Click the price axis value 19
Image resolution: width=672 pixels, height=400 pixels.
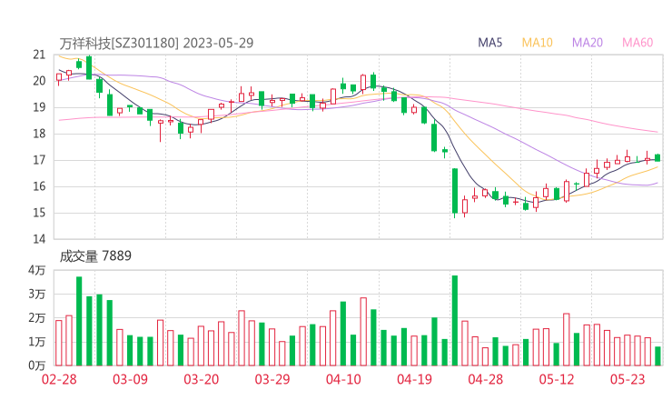tap(39, 107)
